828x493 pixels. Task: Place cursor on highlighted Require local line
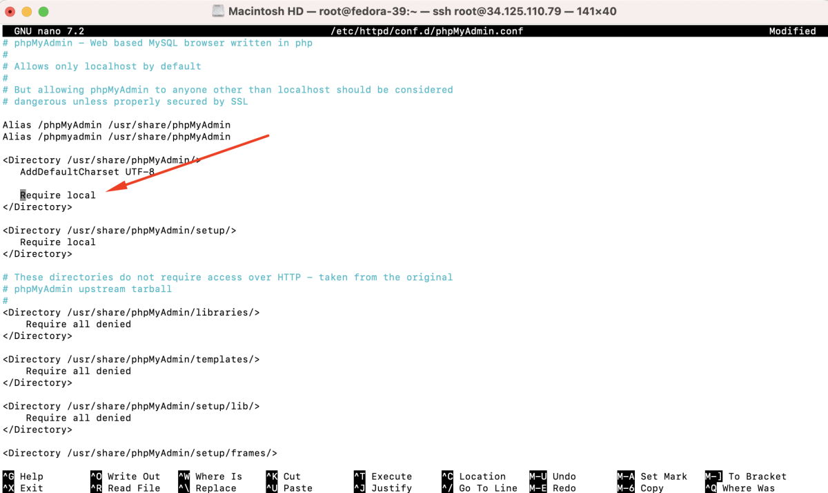pyautogui.click(x=58, y=195)
